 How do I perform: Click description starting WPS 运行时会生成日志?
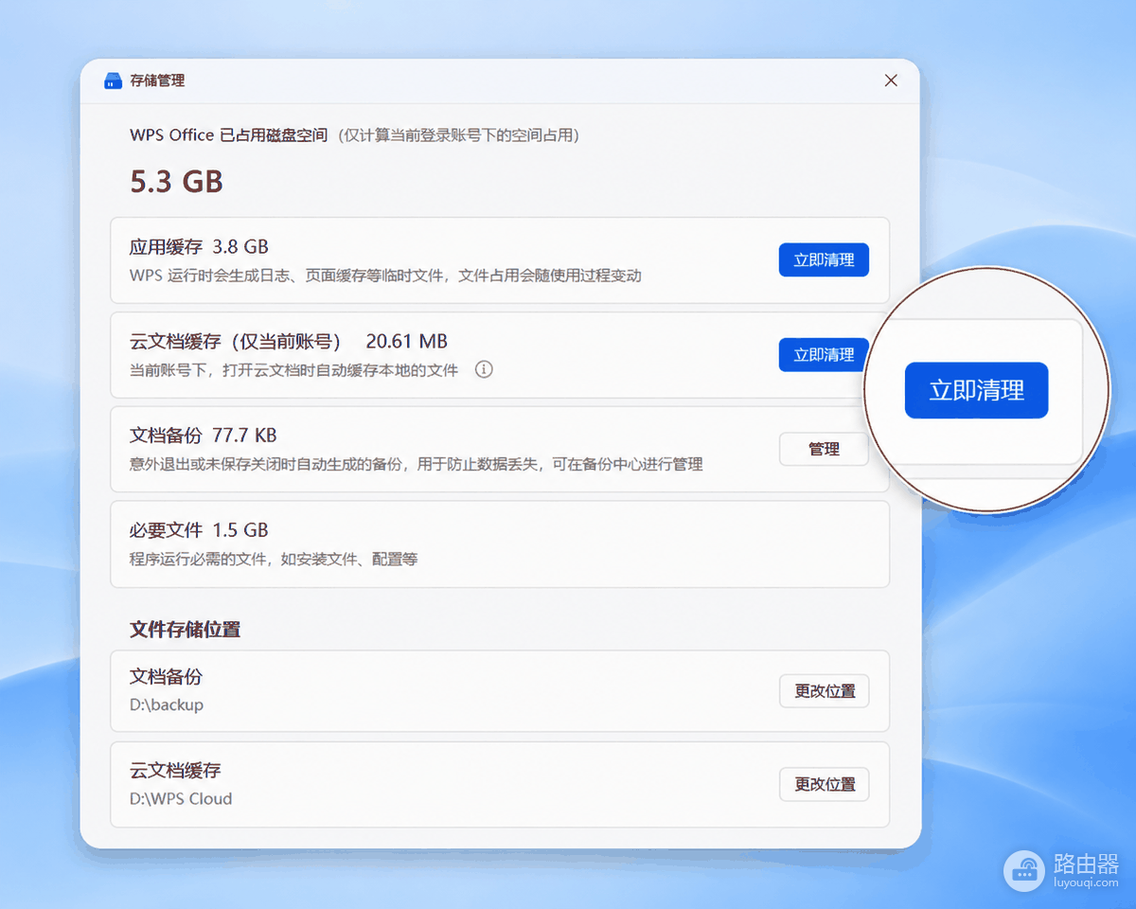point(385,276)
